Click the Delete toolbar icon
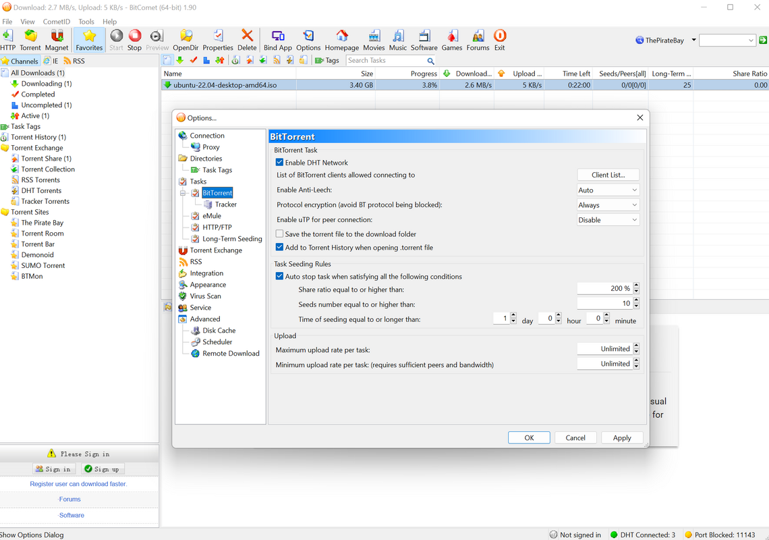This screenshot has width=769, height=540. (247, 40)
